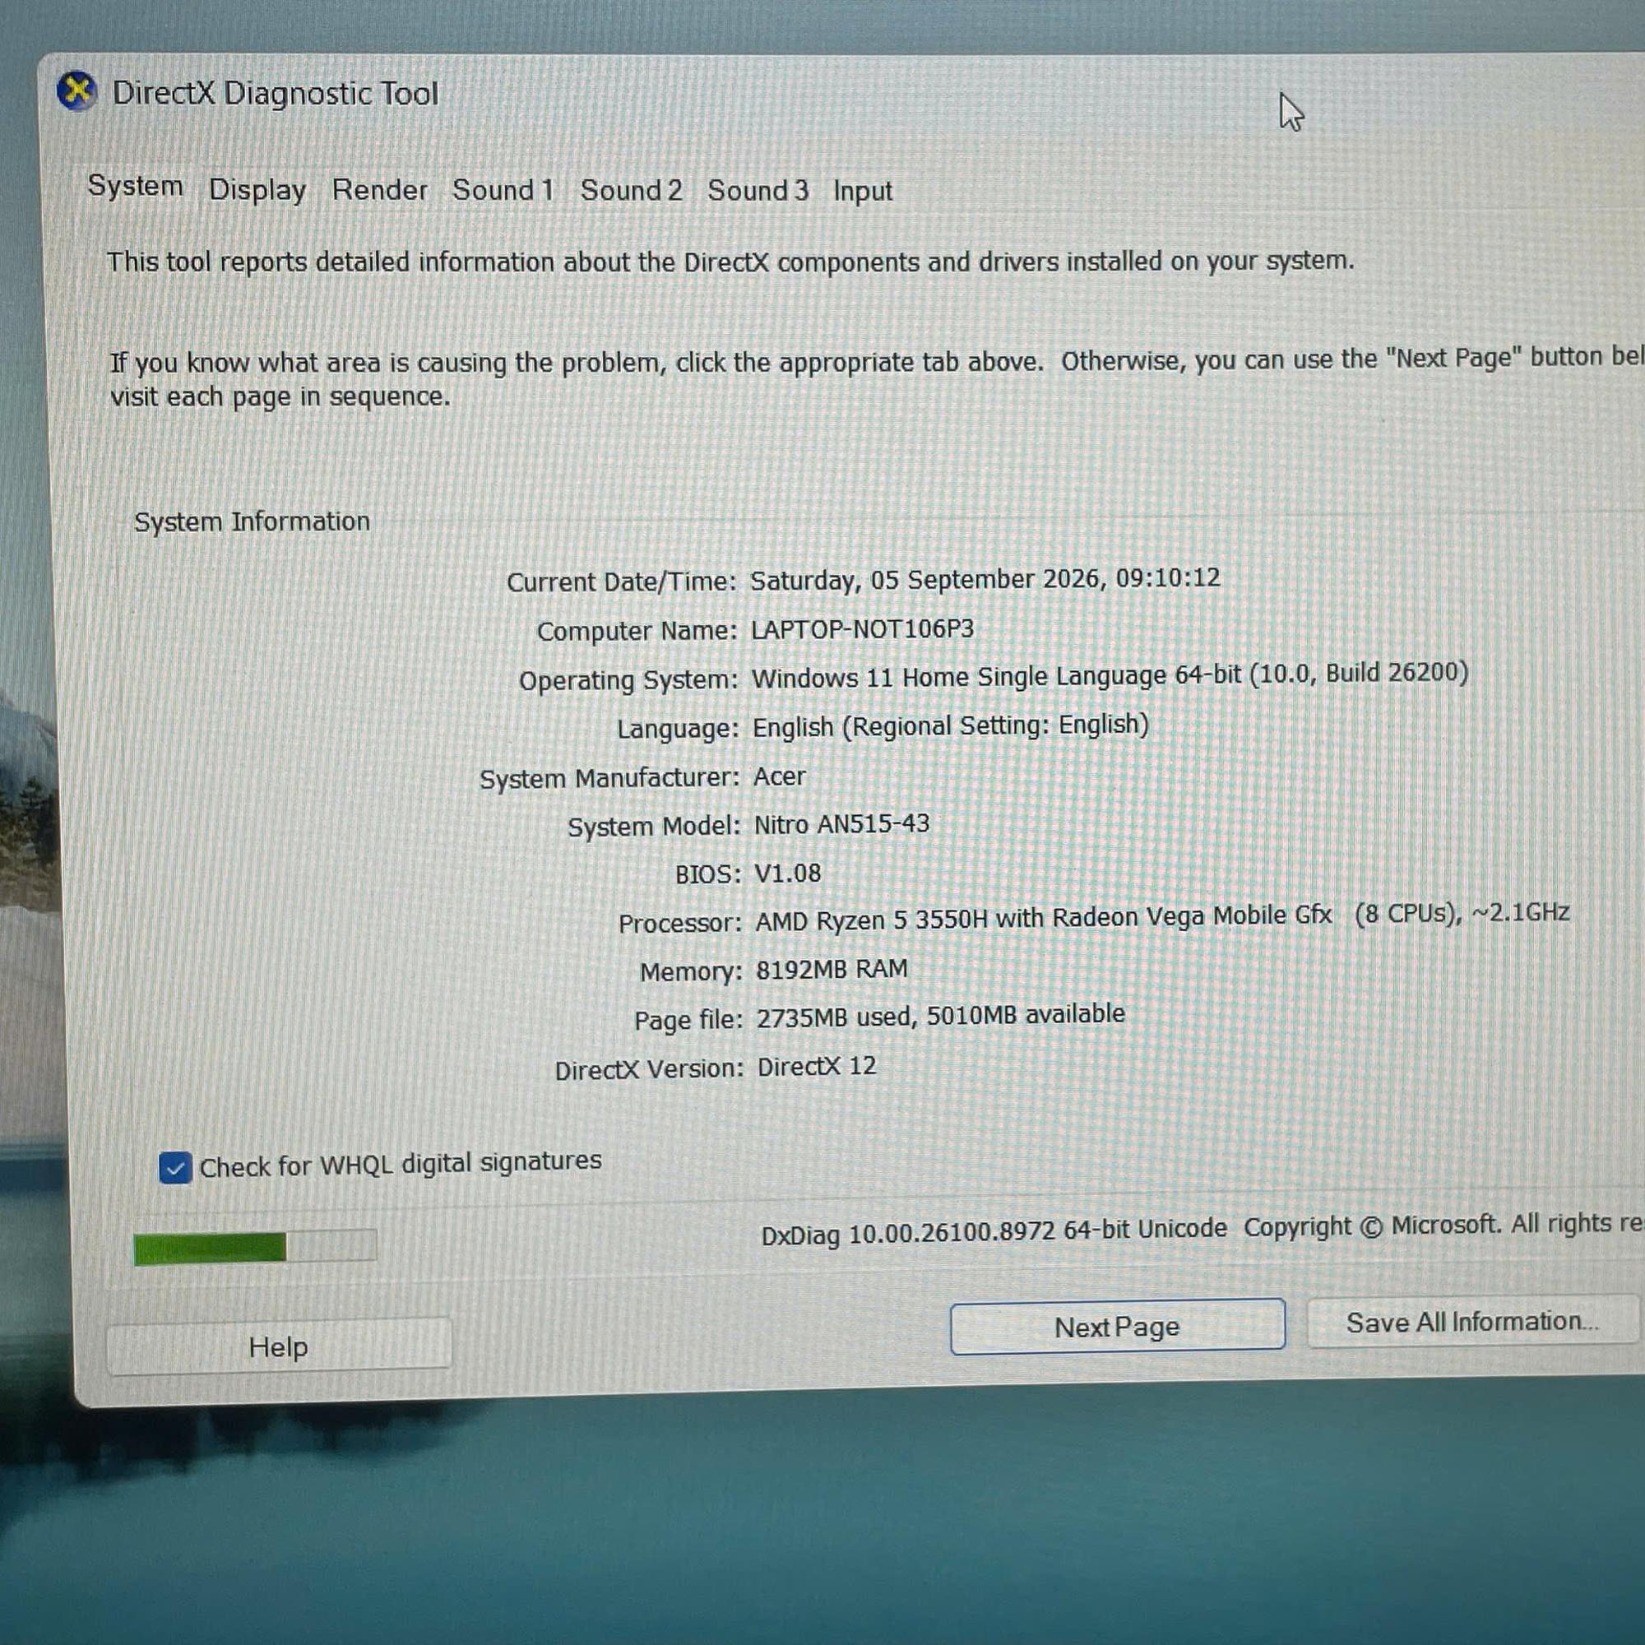Click Save All Information button
This screenshot has width=1645, height=1645.
1472,1322
